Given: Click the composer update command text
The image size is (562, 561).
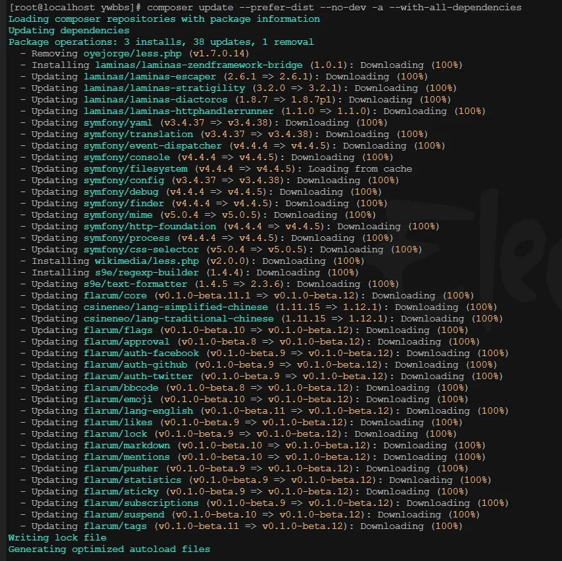Looking at the screenshot, I should 334,7.
